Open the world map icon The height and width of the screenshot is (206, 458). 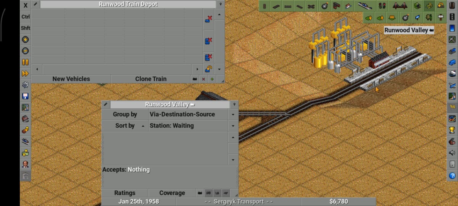pos(26,108)
